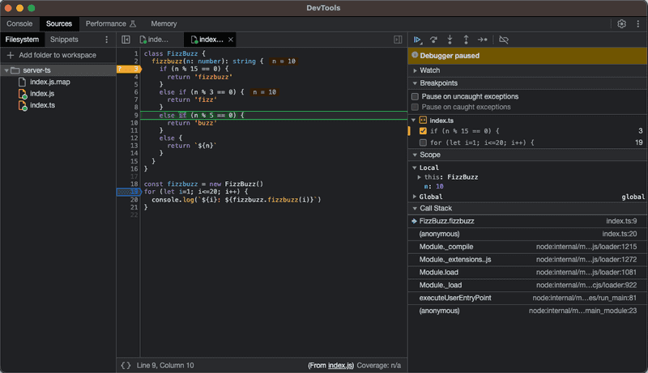The width and height of the screenshot is (648, 373).
Task: Open the Filesystem pane more-options menu
Action: coord(107,40)
